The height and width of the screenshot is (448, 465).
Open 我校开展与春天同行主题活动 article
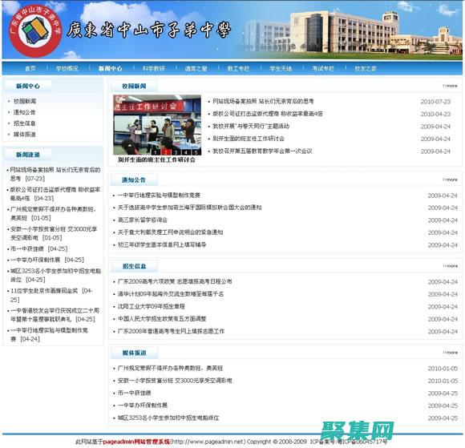(251, 126)
